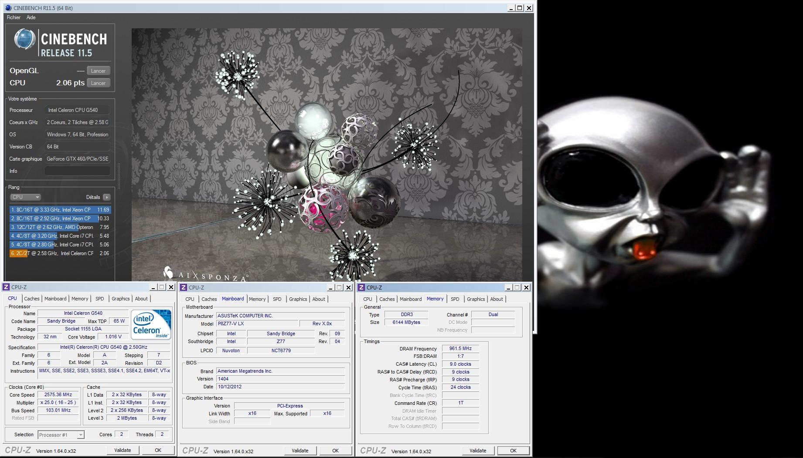The height and width of the screenshot is (458, 803).
Task: Click CPU-Z icon in first window title
Action: pos(6,287)
